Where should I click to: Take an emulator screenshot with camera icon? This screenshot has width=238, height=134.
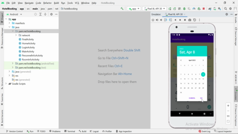[190, 20]
